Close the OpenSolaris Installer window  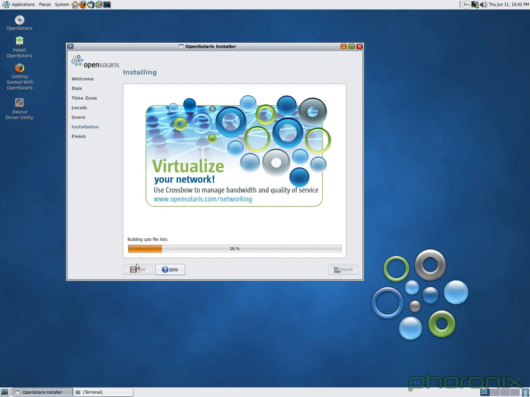click(359, 46)
